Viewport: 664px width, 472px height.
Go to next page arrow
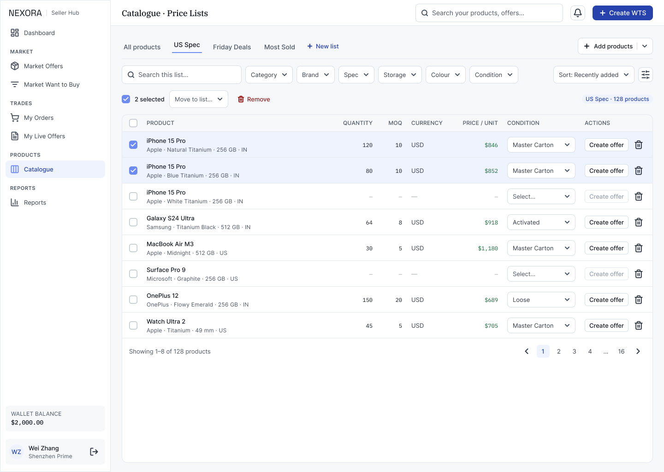pos(638,351)
